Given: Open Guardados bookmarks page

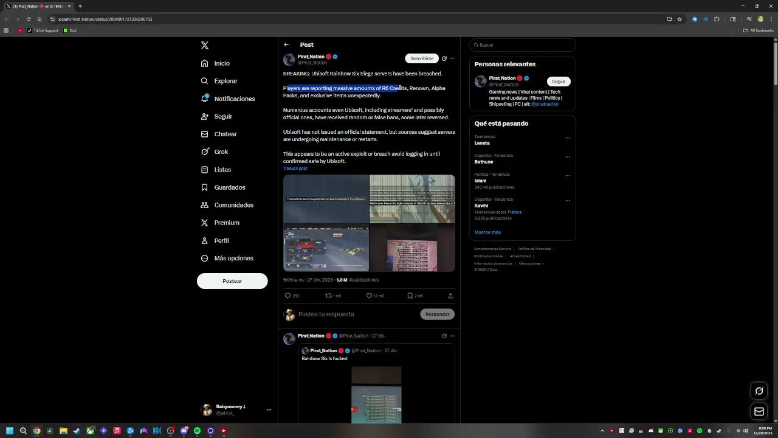Looking at the screenshot, I should coord(223,187).
